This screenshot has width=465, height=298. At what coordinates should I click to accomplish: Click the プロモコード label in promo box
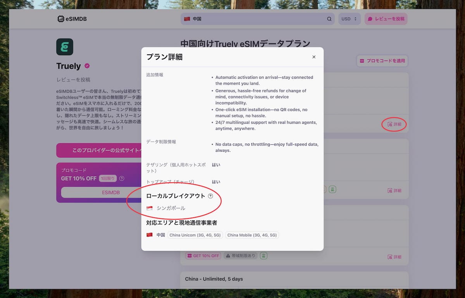pos(74,170)
